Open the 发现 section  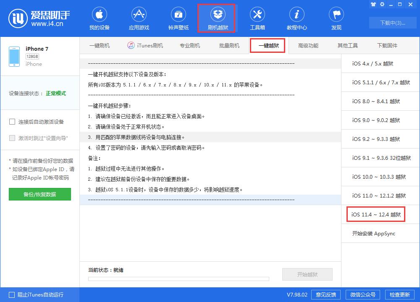(336, 18)
